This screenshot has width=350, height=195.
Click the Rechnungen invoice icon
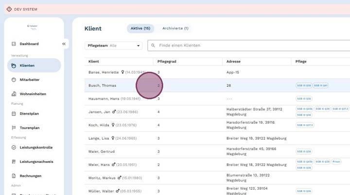14,176
